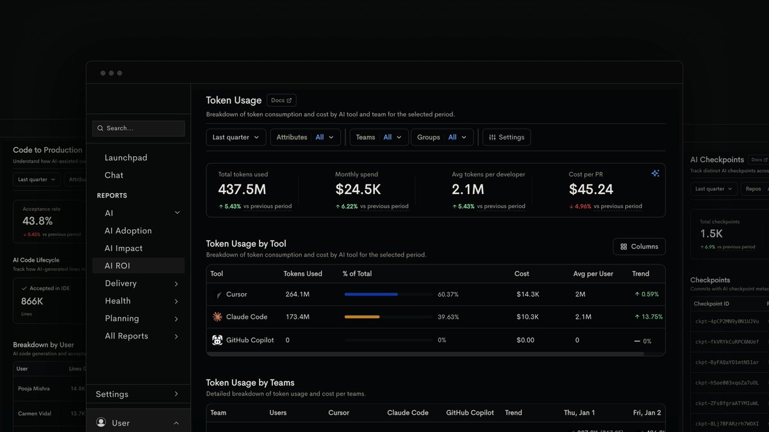
Task: Click Pooja Mishra row in Breakdown by User
Action: [49, 388]
